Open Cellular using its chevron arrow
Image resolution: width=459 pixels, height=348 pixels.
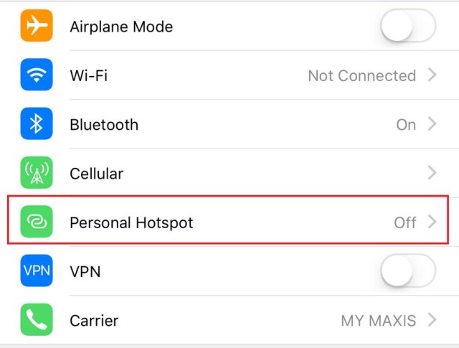click(432, 172)
